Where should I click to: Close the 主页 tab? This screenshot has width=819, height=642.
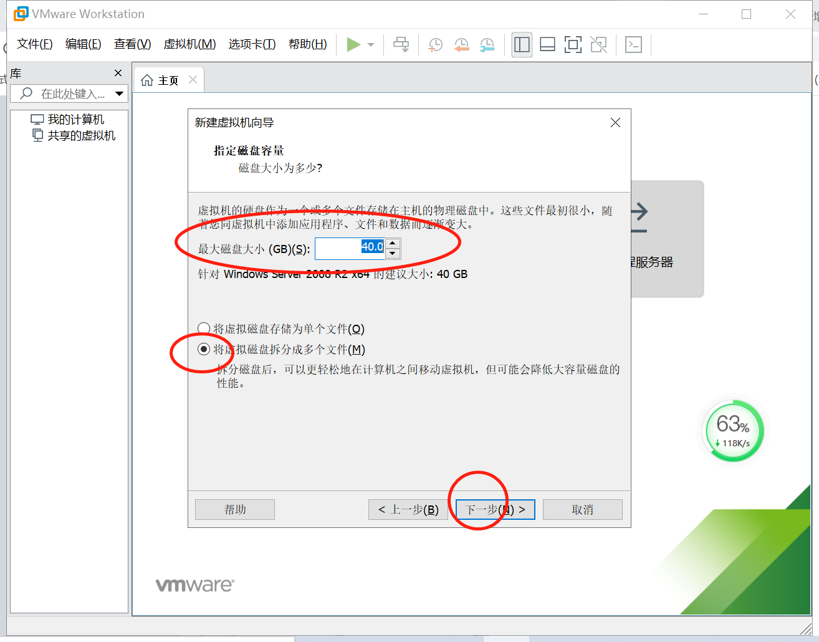pos(193,79)
